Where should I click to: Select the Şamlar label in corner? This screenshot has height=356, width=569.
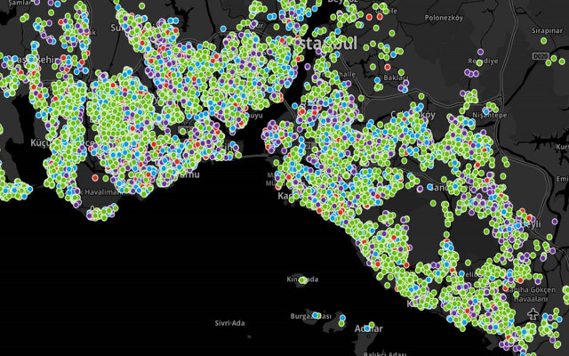(12, 4)
